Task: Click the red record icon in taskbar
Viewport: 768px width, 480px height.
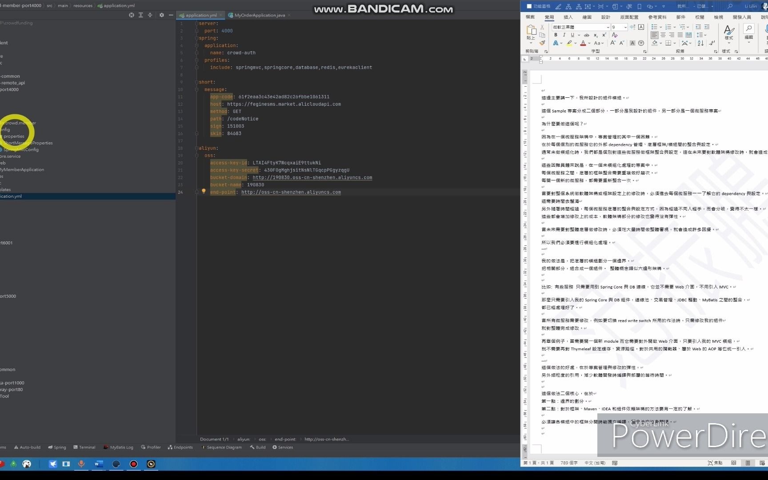Action: pos(133,464)
